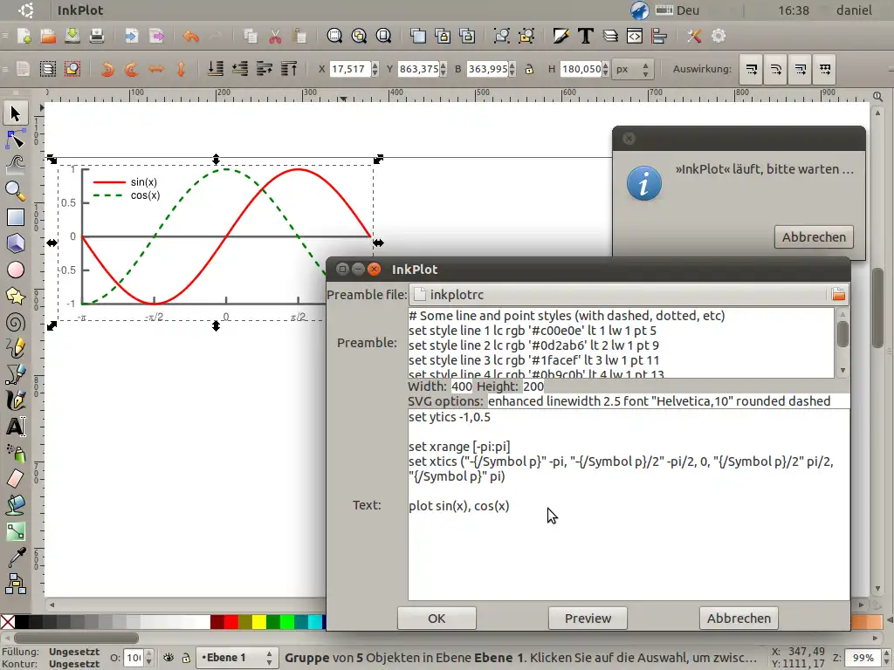Select the Spiral tool
The width and height of the screenshot is (894, 670).
click(x=16, y=322)
